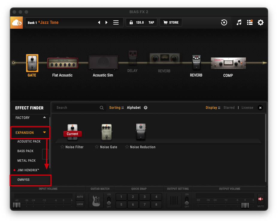This screenshot has width=278, height=223.
Task: Select the COMP rack unit
Action: click(x=228, y=63)
